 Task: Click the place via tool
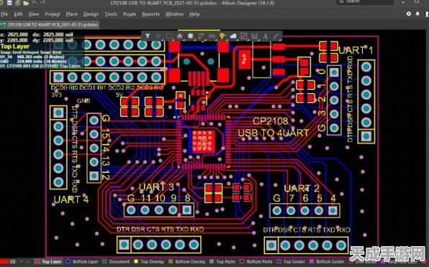click(x=222, y=36)
